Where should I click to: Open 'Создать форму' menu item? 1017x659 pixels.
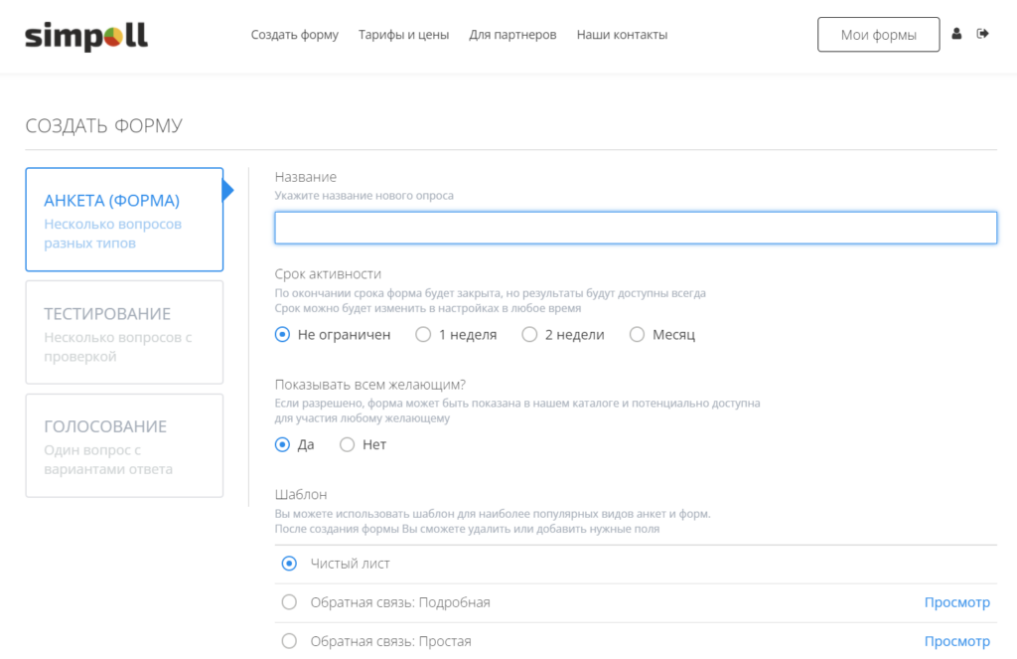tap(294, 35)
